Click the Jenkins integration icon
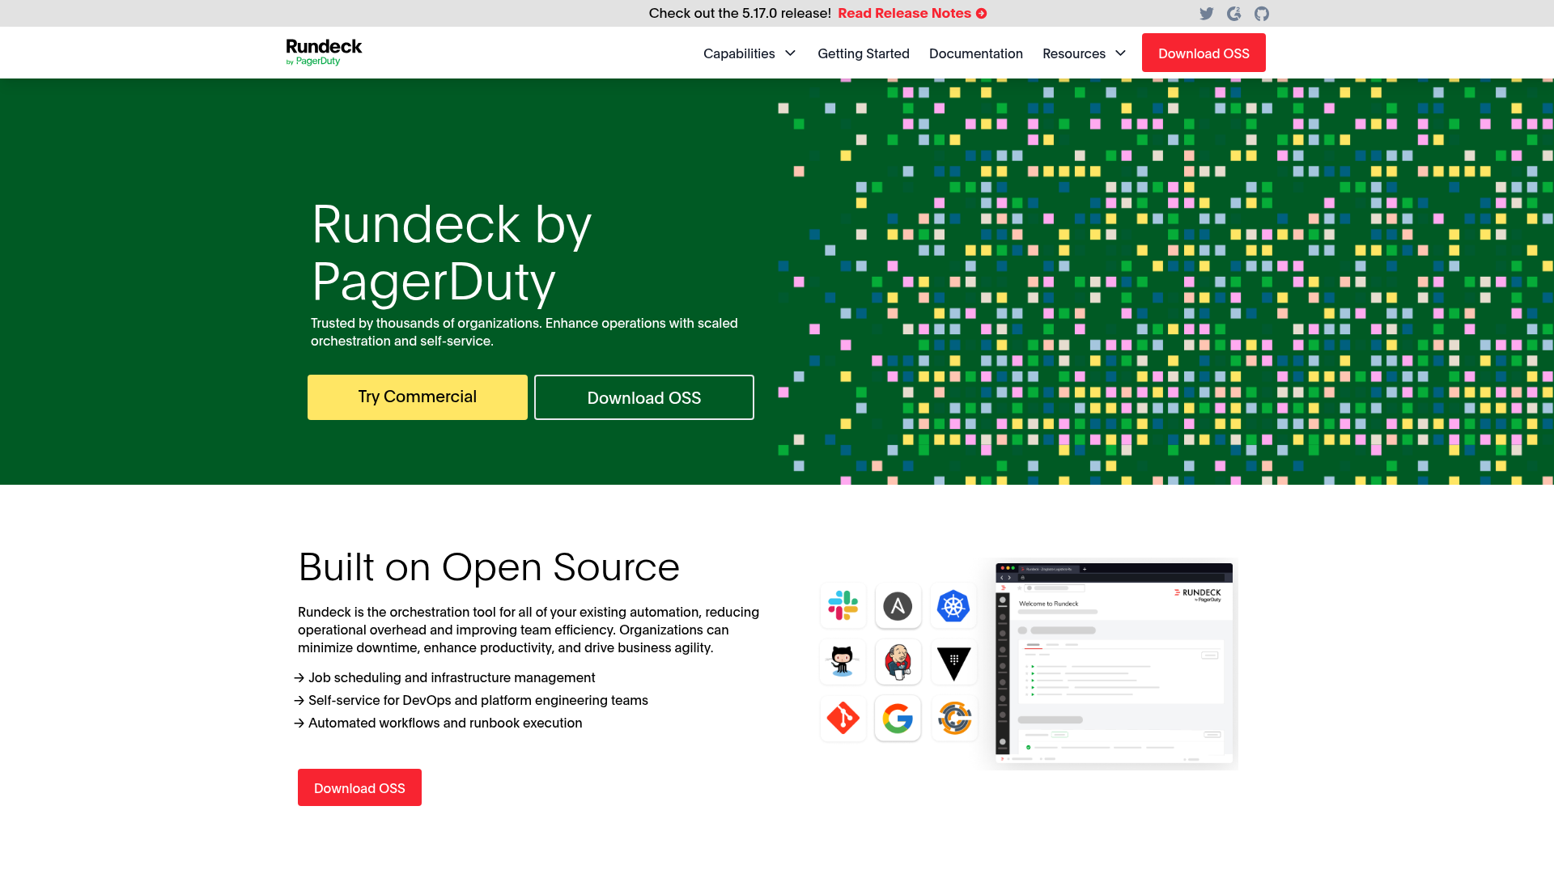The image size is (1554, 874). pos(898,662)
